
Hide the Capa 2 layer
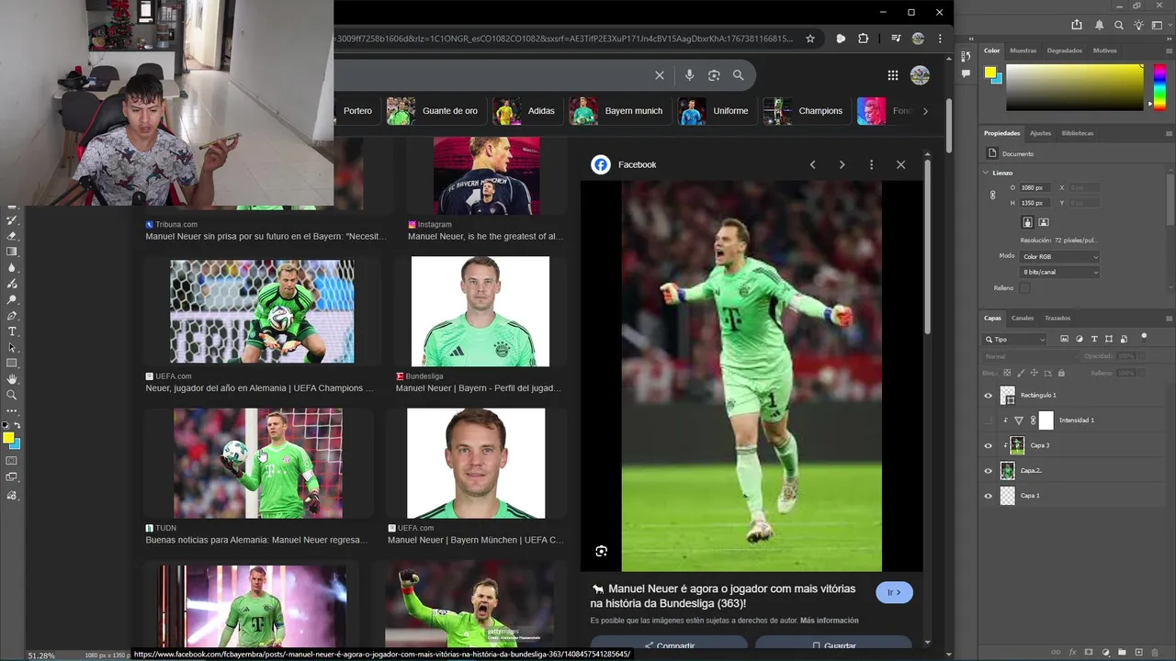coord(989,471)
